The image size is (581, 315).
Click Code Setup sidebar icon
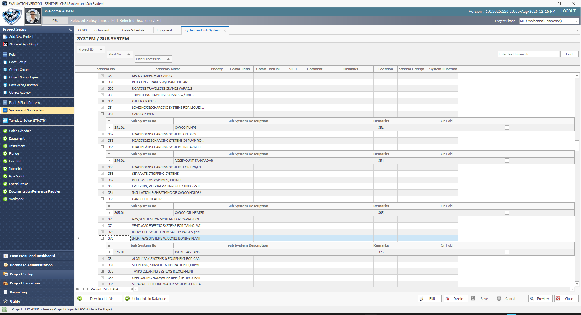click(x=5, y=62)
